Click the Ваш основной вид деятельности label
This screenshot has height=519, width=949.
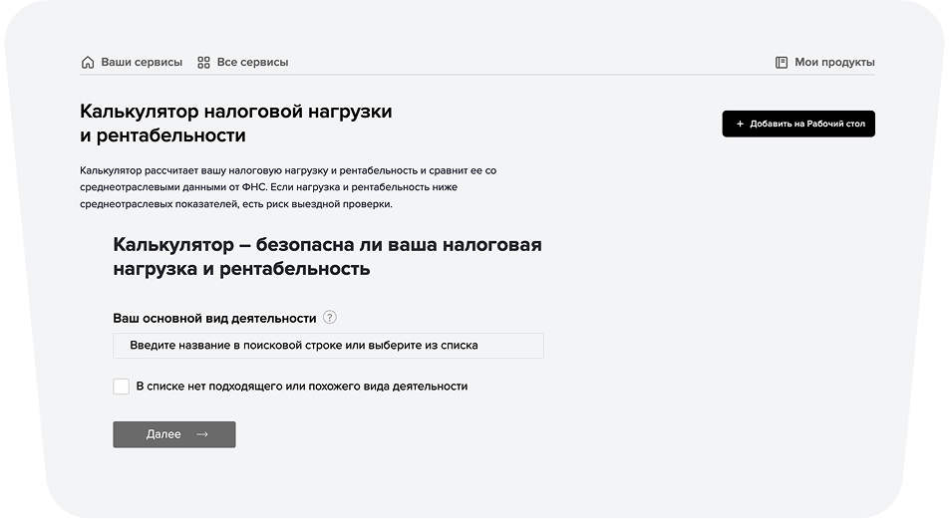[x=214, y=318]
